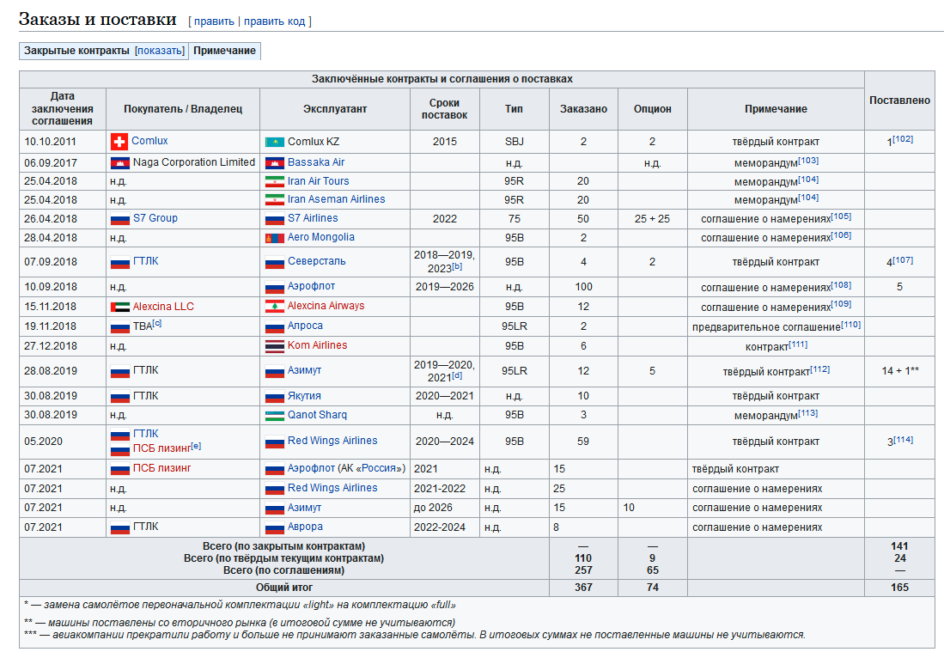Screen dimensions: 944x658
Task: Open Red Wings Airlines link in 05.2020 row
Action: pos(332,441)
